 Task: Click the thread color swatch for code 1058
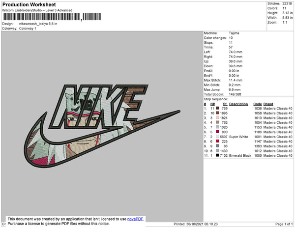(x=217, y=113)
